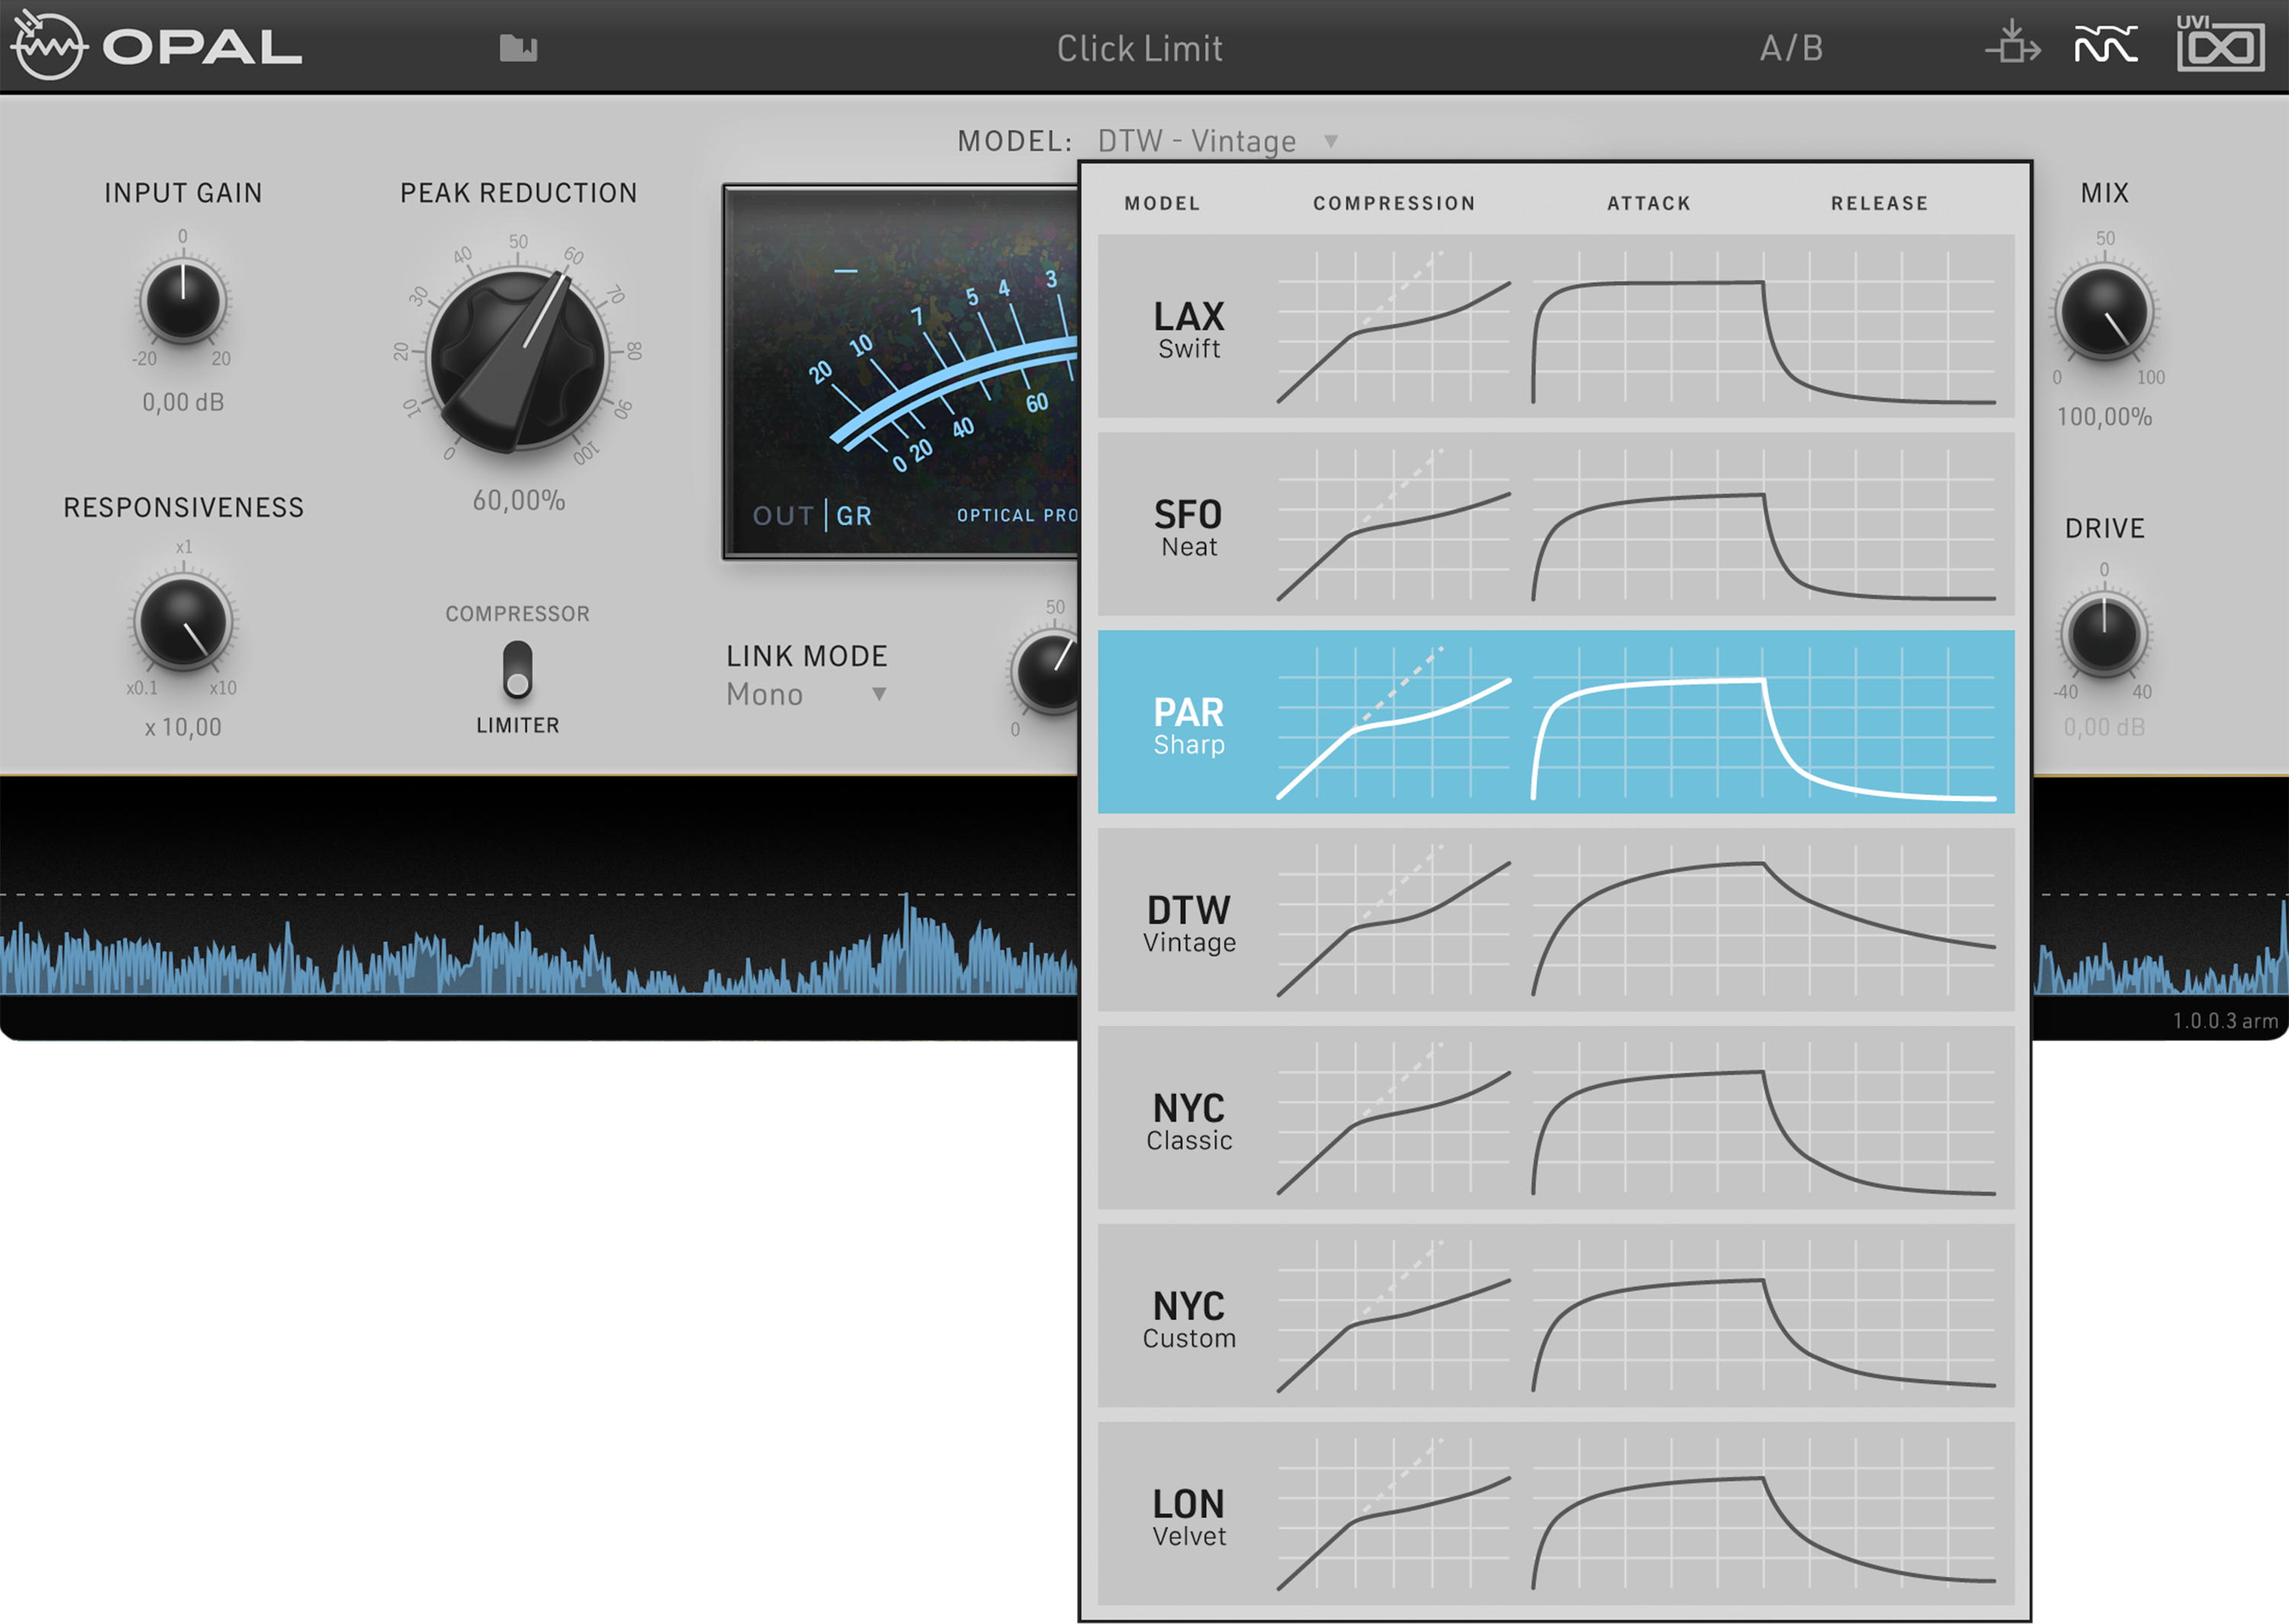Image resolution: width=2289 pixels, height=1624 pixels.
Task: Click the Responsiveness knob
Action: click(183, 623)
